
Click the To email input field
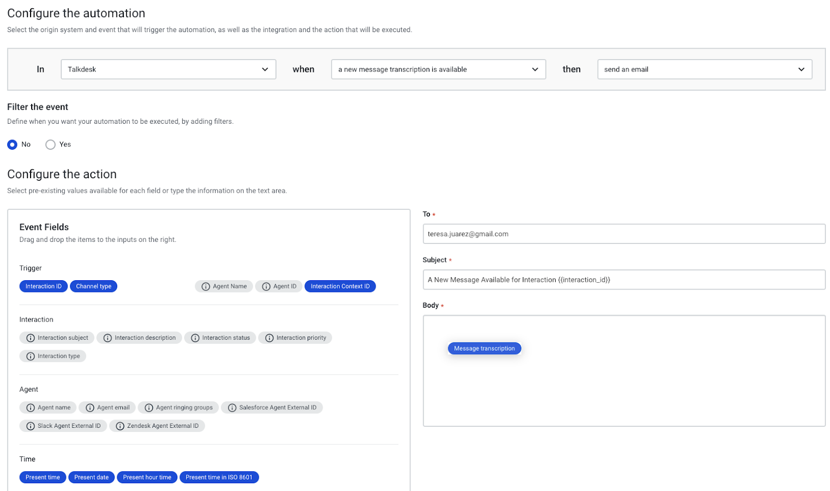(x=624, y=234)
